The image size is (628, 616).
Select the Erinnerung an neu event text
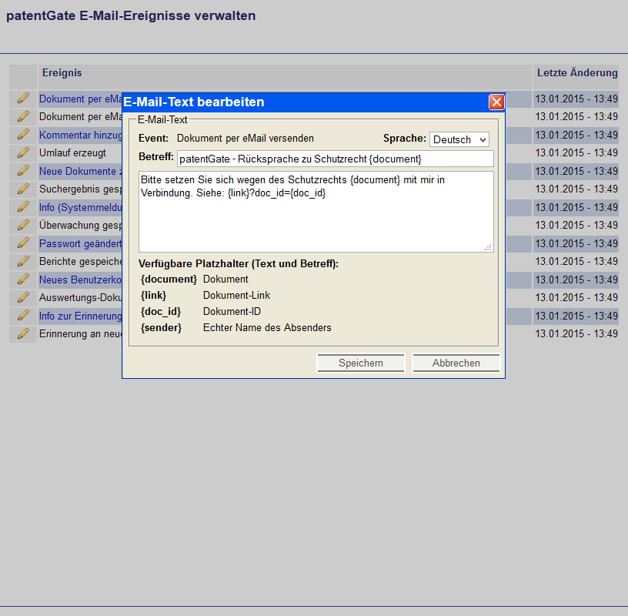(x=81, y=334)
